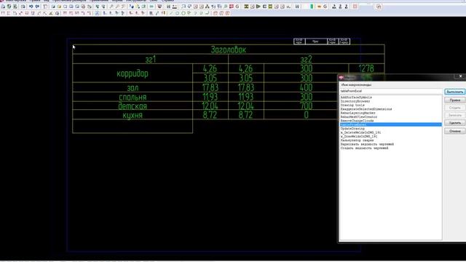The image size is (466, 262).
Task: Click the macro name input field
Action: click(391, 91)
